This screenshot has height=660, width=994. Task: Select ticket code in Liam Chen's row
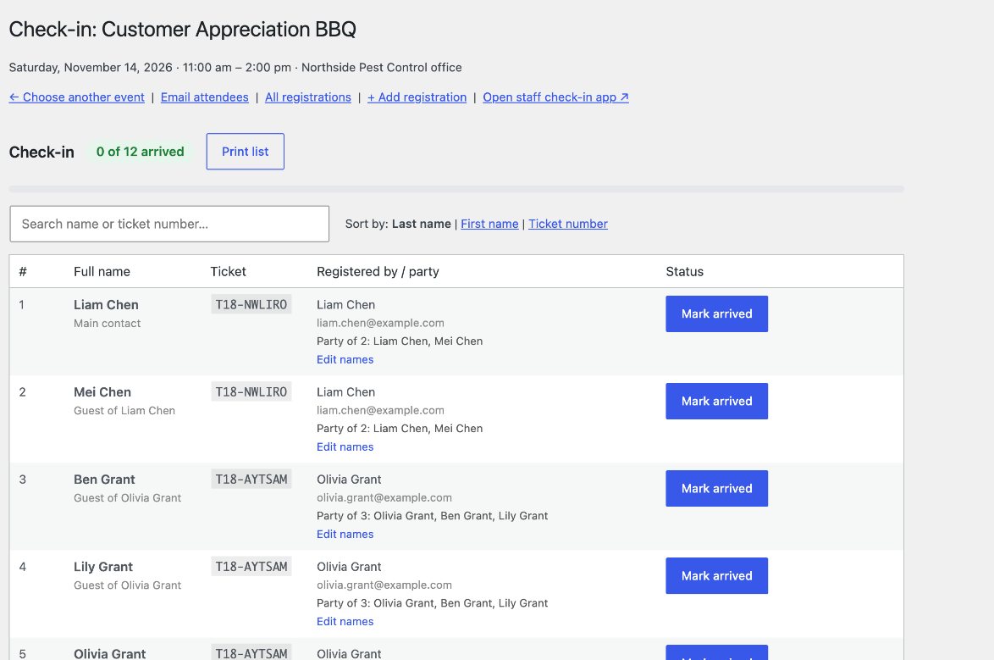click(251, 305)
